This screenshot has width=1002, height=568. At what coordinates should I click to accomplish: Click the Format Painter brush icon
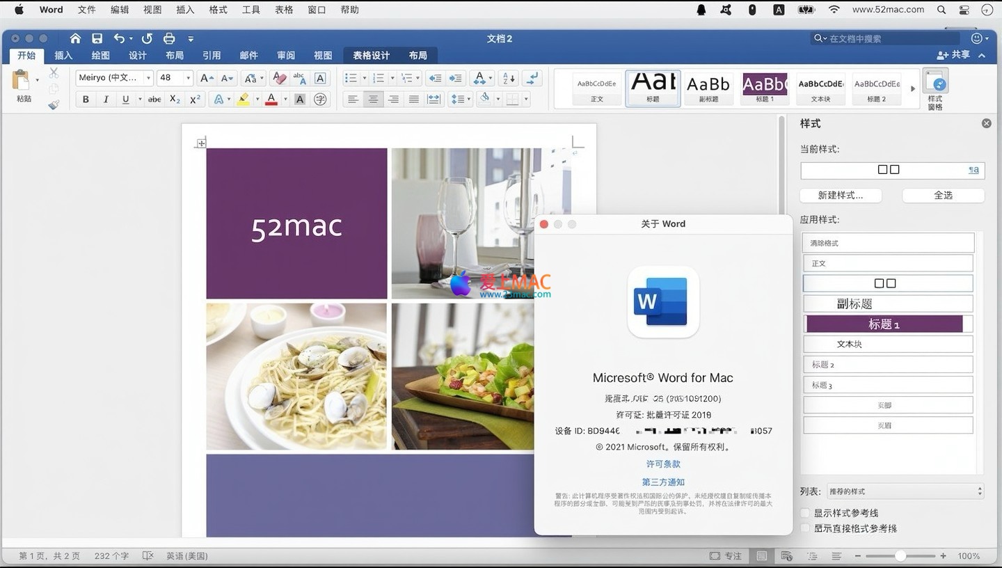(x=54, y=104)
